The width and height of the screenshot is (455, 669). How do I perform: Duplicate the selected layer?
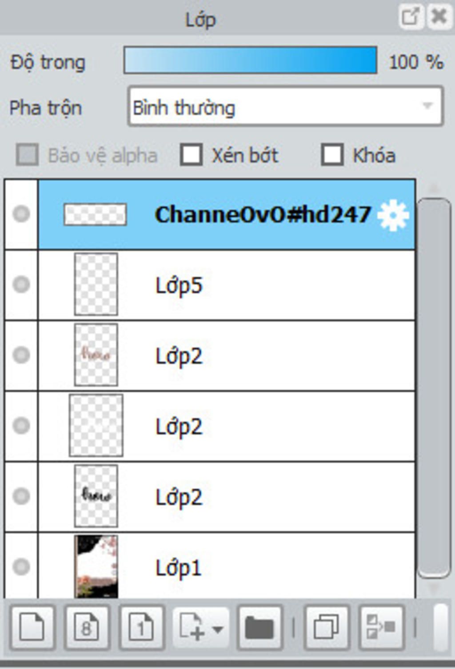click(327, 627)
